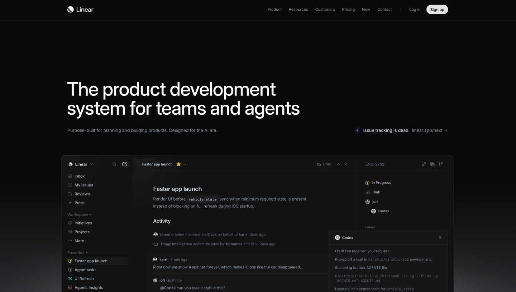This screenshot has width=516, height=292.
Task: Select Faster app launch in Favorites
Action: point(98,261)
